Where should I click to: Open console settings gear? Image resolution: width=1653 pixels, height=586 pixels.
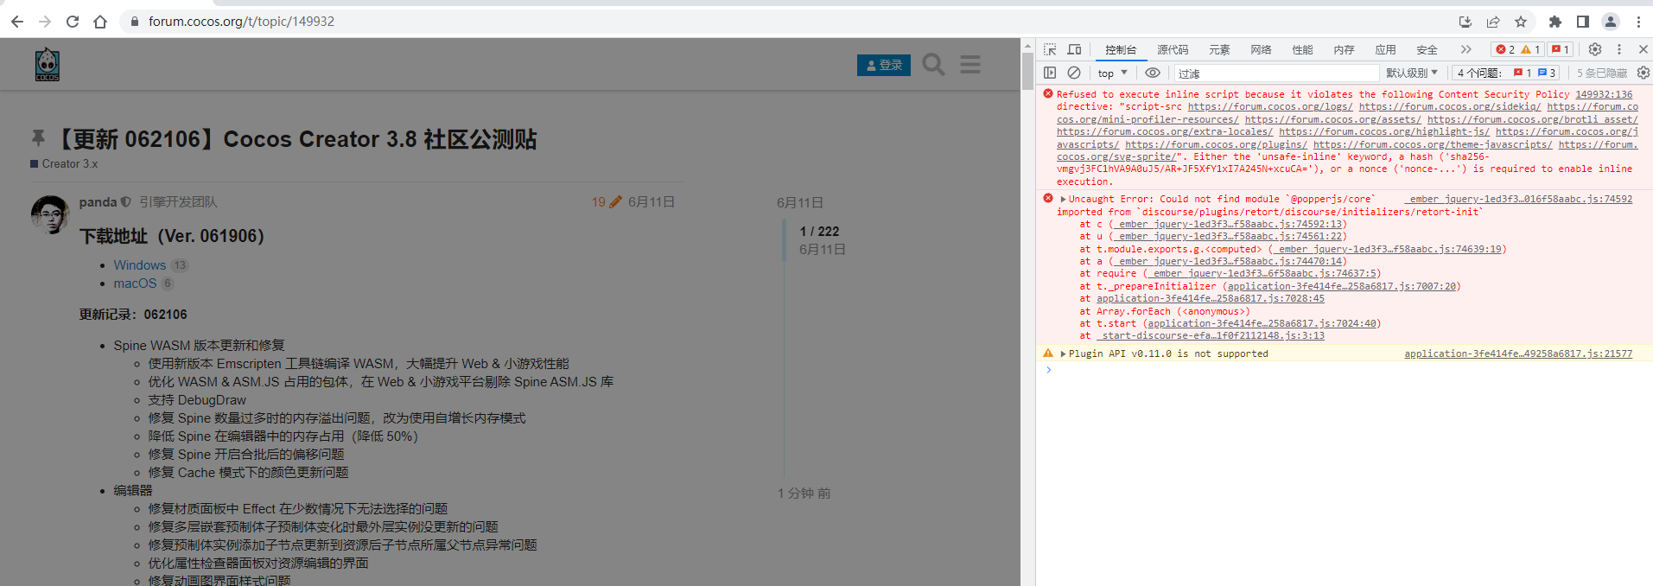pos(1643,73)
